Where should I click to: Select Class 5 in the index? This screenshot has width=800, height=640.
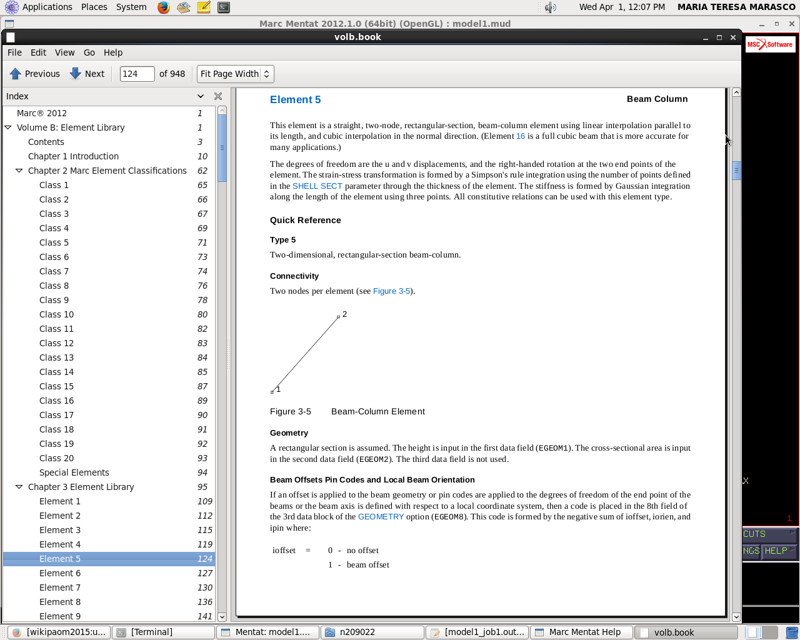[x=109, y=242]
